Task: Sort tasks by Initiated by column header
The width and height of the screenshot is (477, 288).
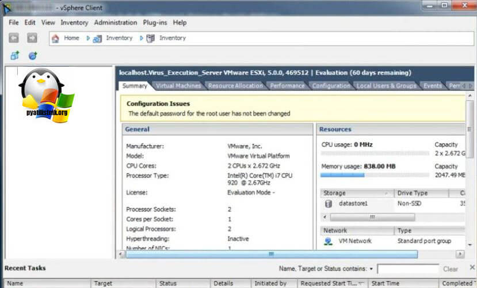Action: click(274, 283)
